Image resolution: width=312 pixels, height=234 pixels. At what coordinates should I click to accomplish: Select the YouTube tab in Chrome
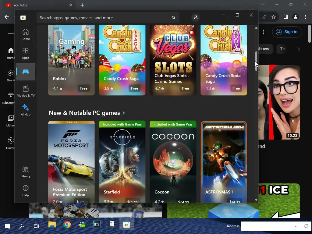[x=39, y=5]
